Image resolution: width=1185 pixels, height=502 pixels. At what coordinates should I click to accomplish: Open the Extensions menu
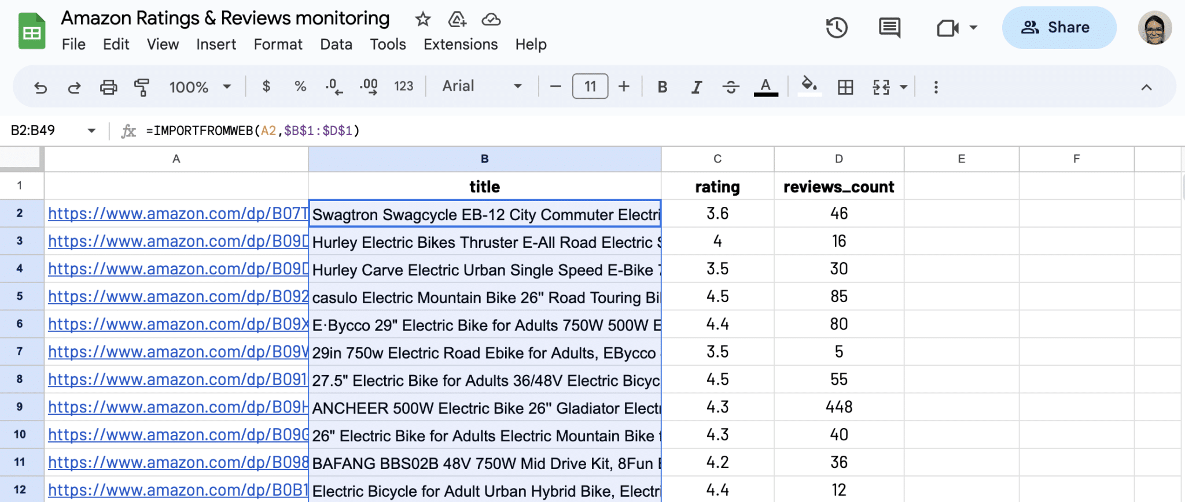[x=460, y=44]
